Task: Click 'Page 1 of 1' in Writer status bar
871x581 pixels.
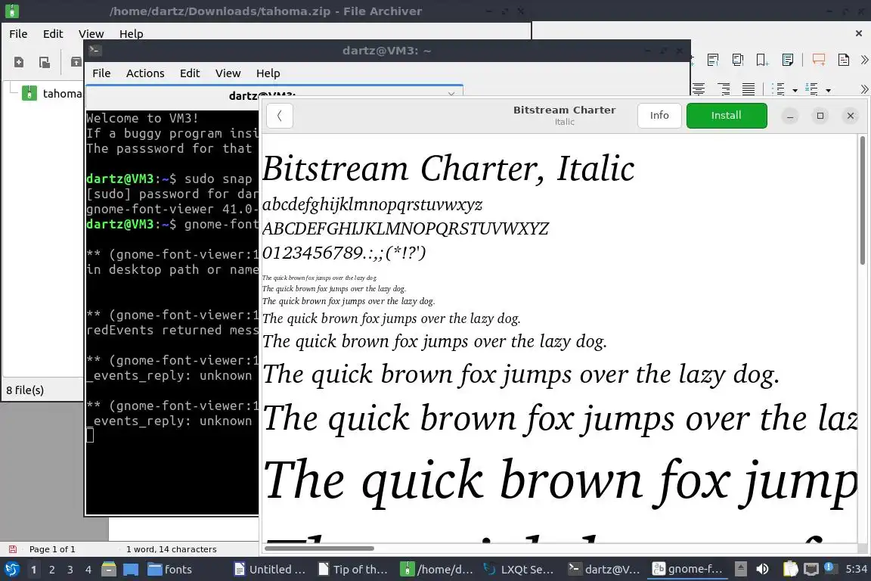Action: coord(52,549)
